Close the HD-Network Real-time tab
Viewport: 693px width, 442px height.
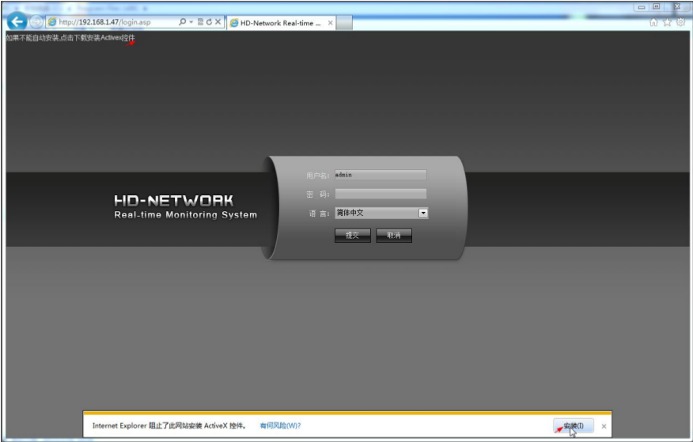[x=330, y=23]
